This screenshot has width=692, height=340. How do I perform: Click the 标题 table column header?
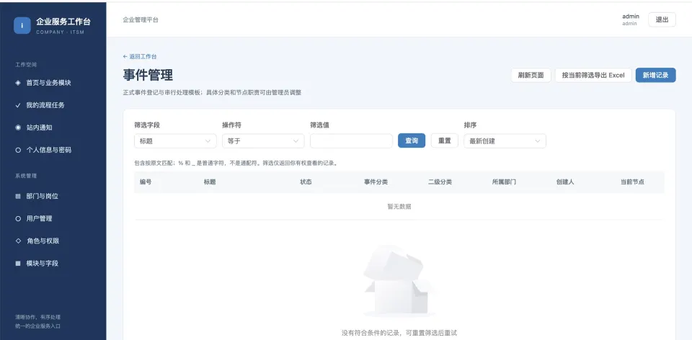[x=210, y=182]
